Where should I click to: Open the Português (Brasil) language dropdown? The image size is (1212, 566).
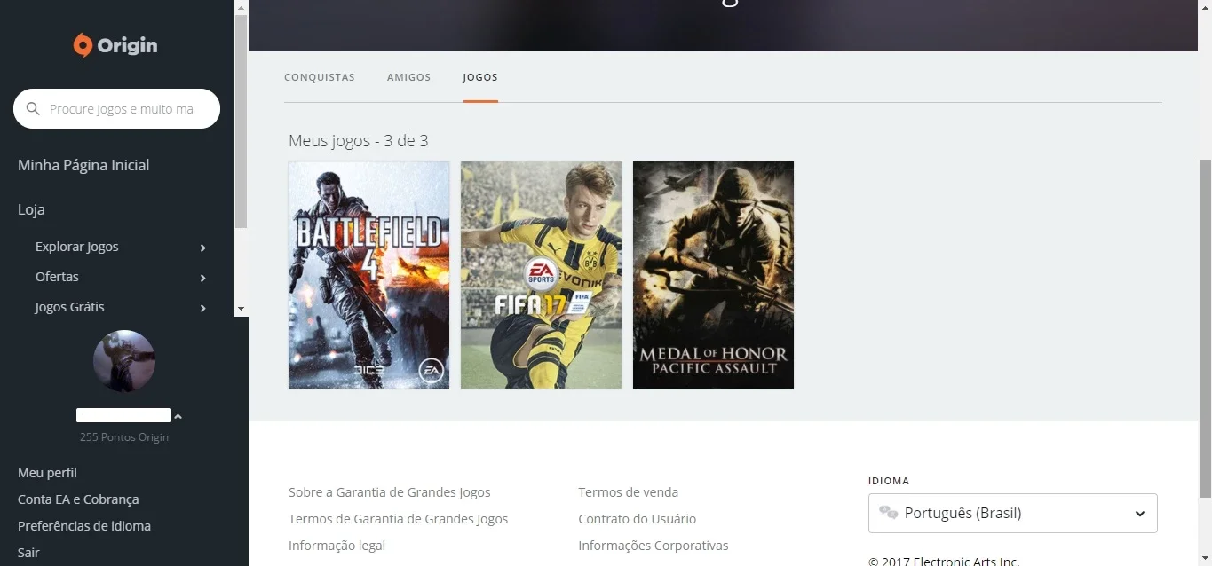pyautogui.click(x=1013, y=513)
